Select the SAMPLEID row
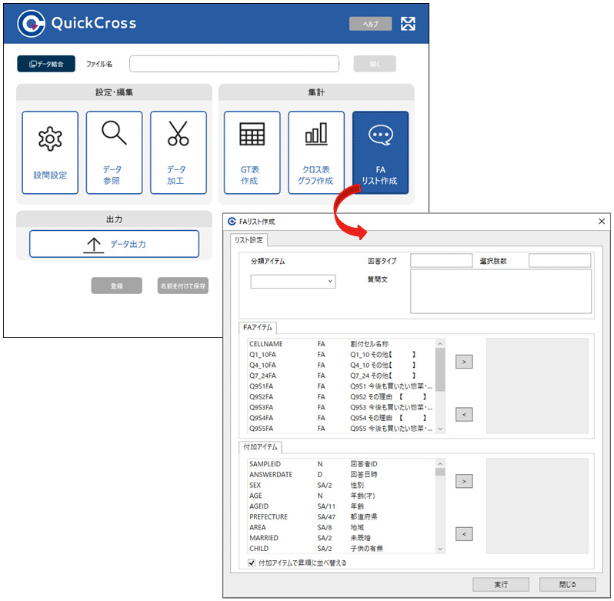 pos(341,463)
